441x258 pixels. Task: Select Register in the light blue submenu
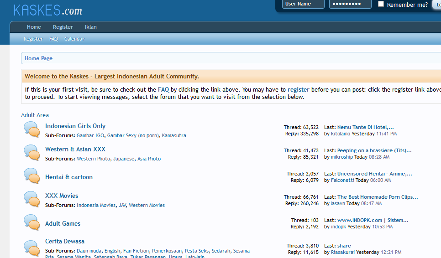tap(33, 39)
